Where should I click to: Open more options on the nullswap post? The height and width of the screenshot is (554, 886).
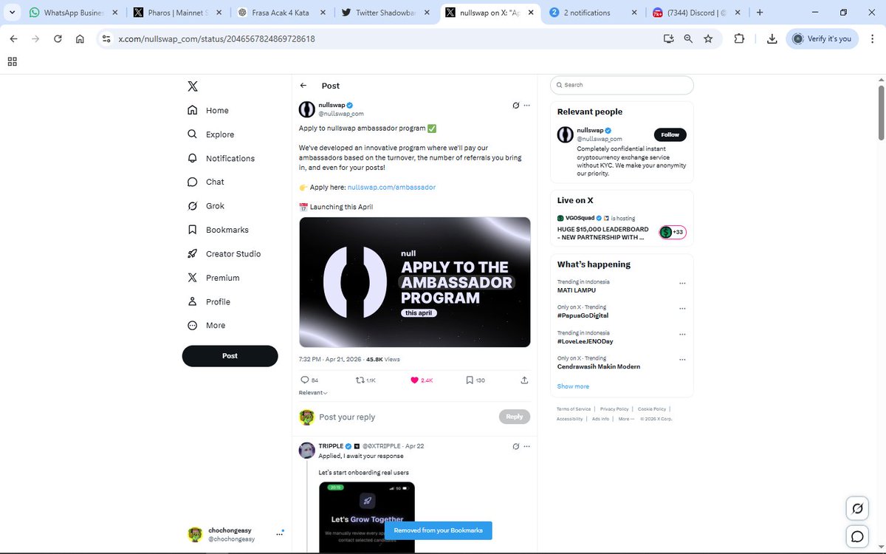click(527, 105)
